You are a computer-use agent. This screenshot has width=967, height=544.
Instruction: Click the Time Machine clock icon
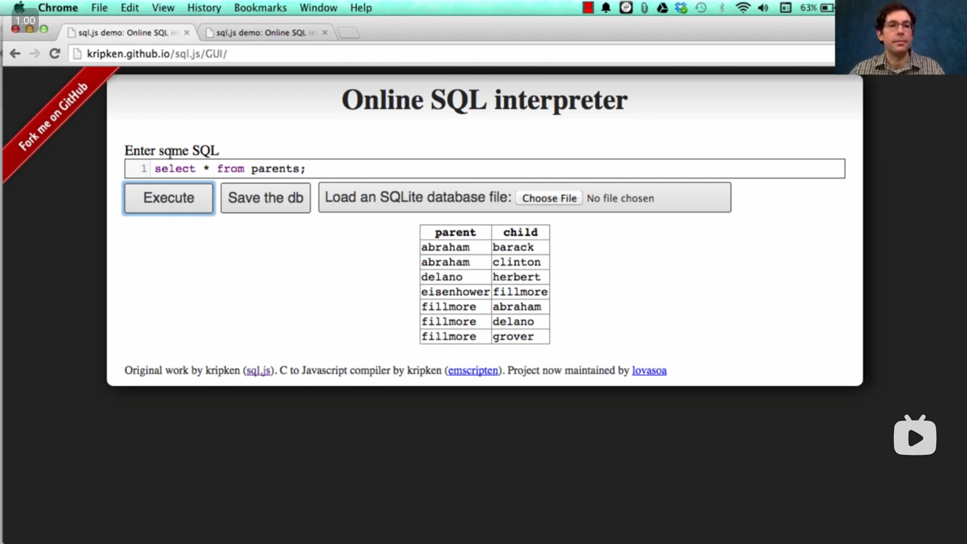701,8
